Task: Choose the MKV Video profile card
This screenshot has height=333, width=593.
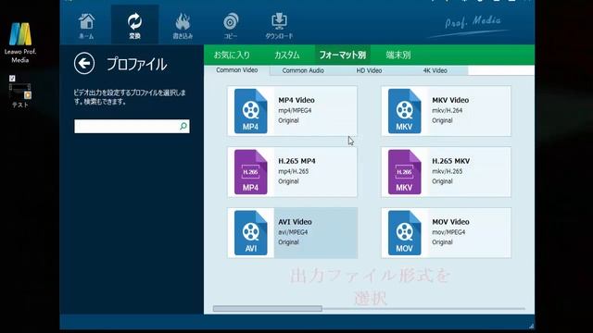Action: click(446, 111)
